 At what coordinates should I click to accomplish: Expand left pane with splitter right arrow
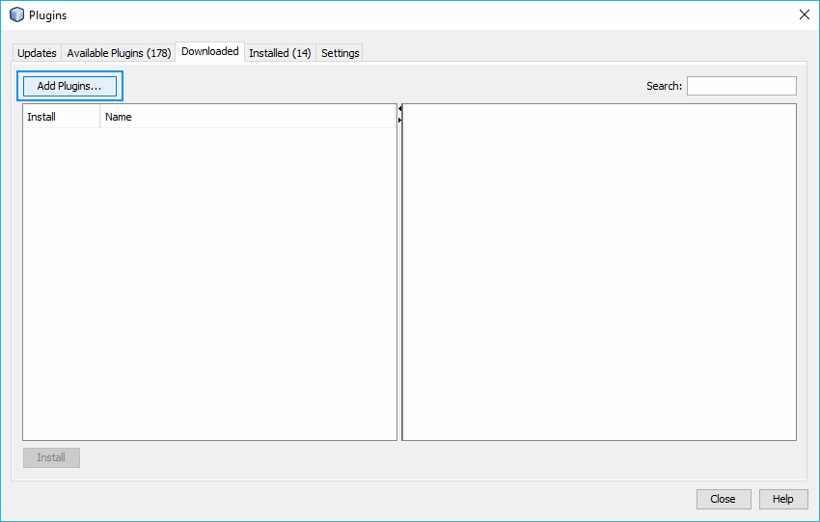tap(399, 121)
